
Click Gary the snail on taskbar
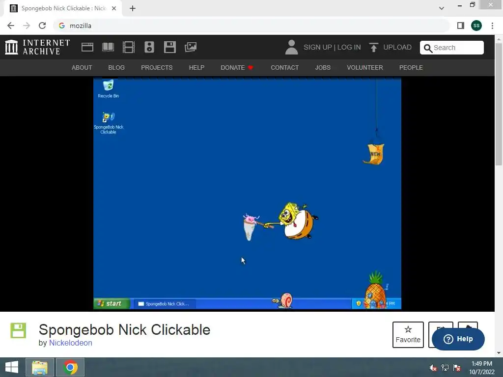(x=283, y=301)
